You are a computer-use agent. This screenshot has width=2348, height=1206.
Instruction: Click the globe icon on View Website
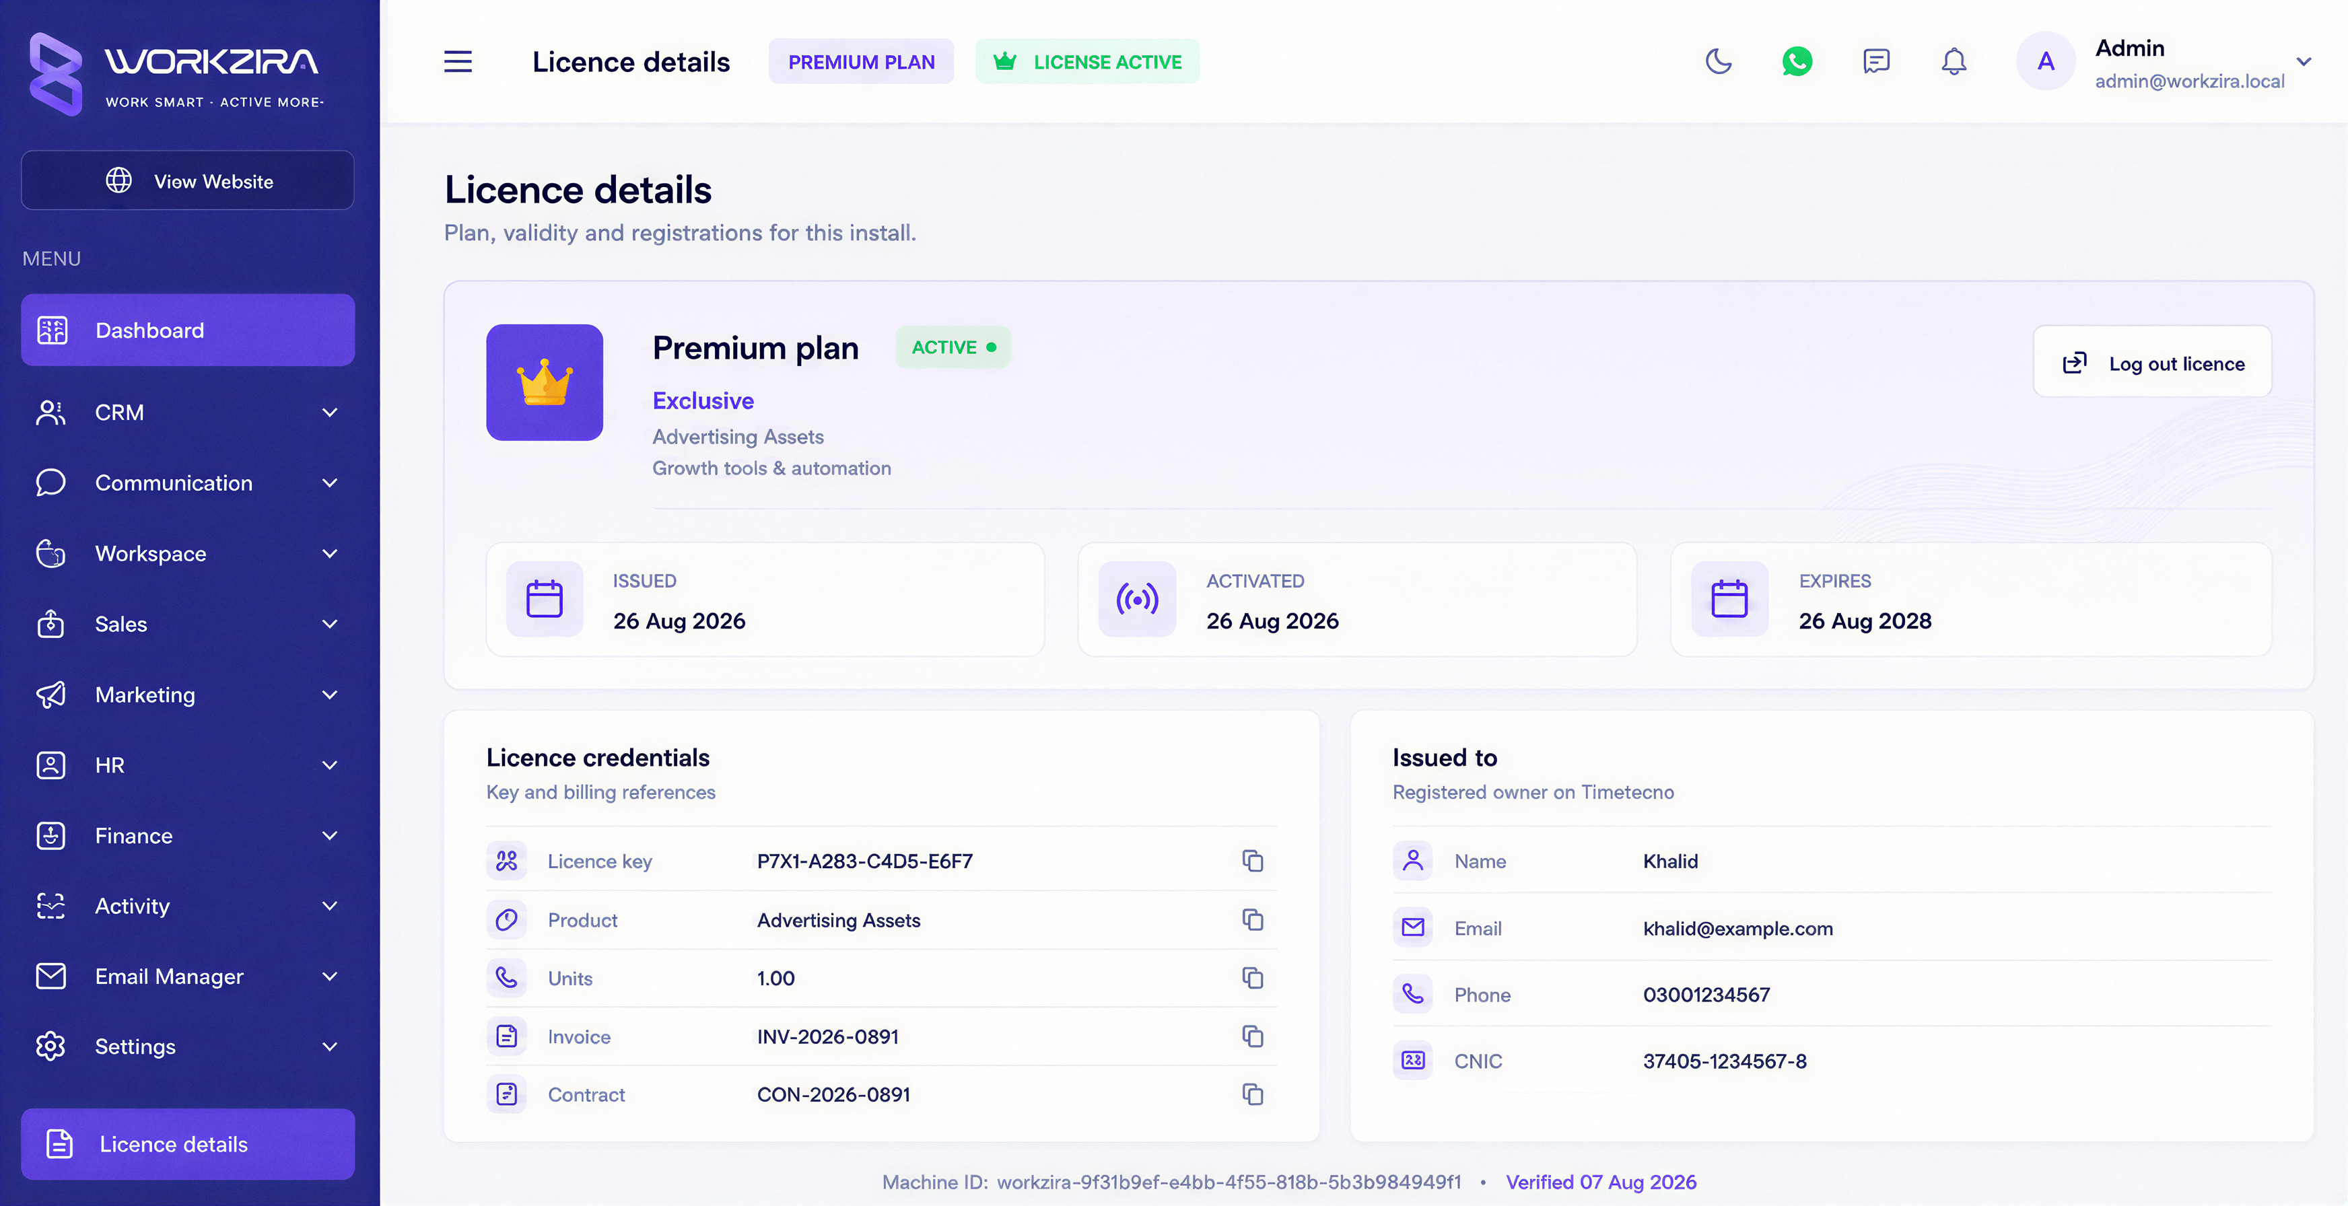pos(118,180)
